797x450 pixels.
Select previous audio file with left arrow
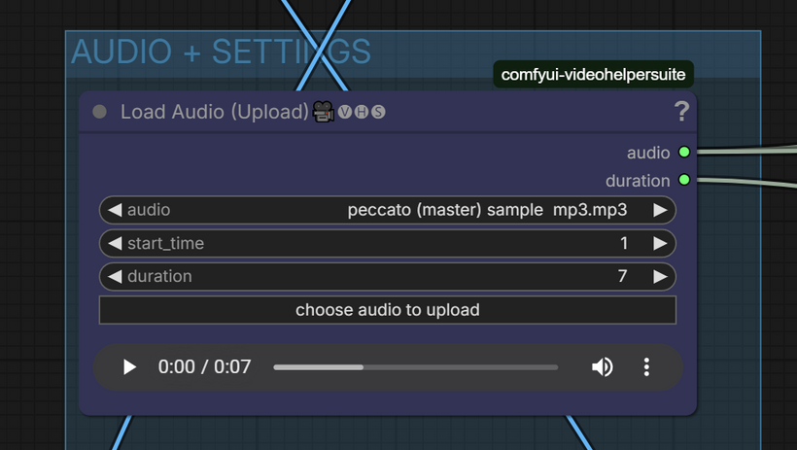pos(115,210)
